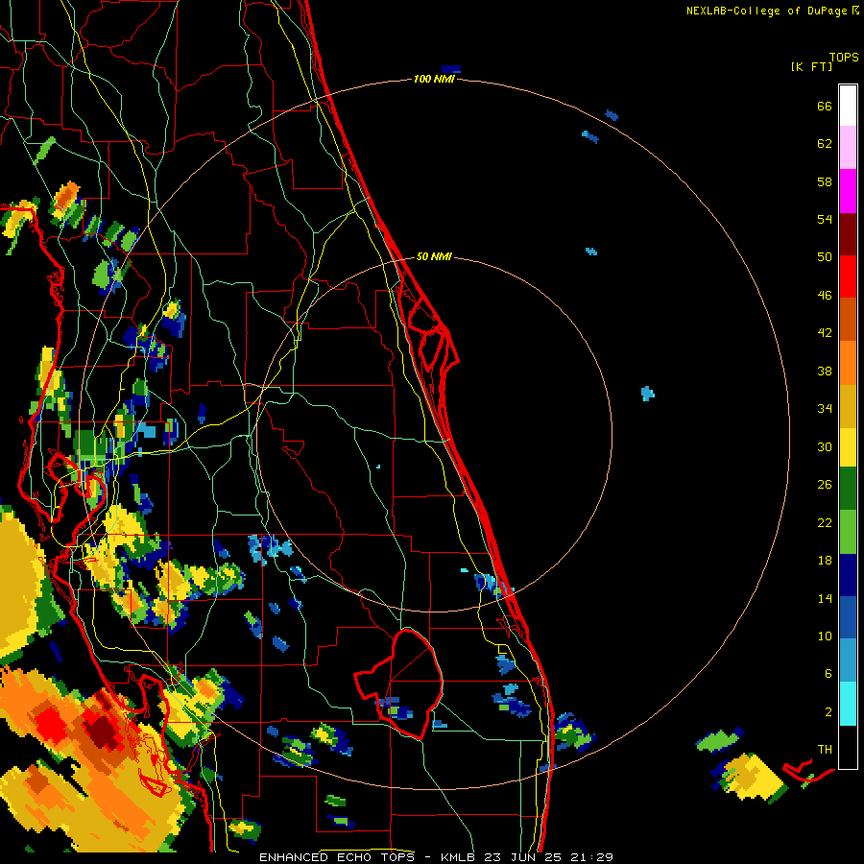The width and height of the screenshot is (864, 864).
Task: Click the '58' scale value
Action: tap(825, 182)
